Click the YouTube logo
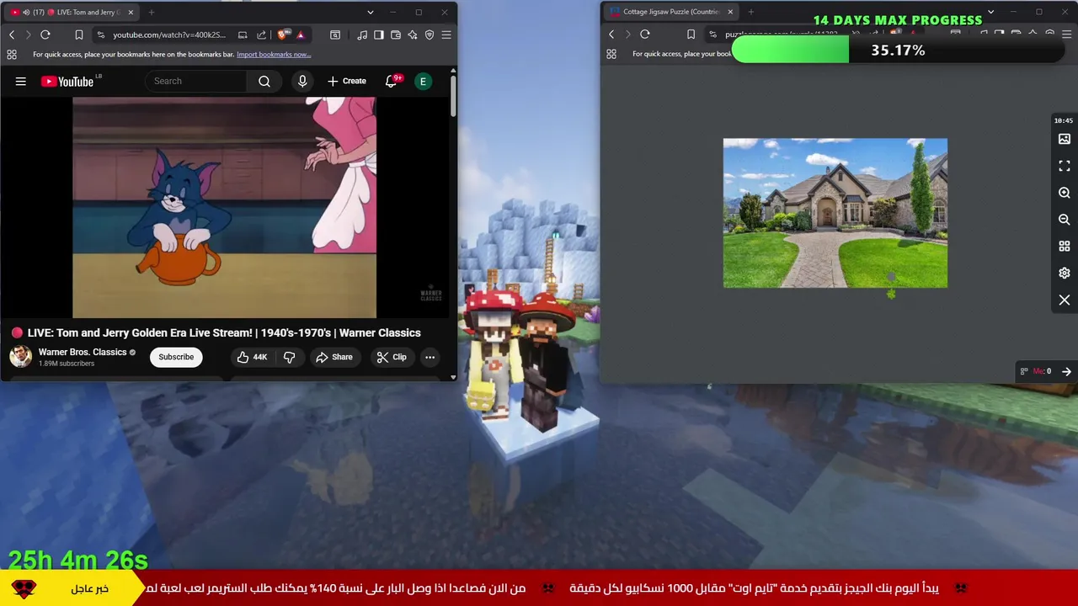The height and width of the screenshot is (606, 1078). [x=67, y=81]
